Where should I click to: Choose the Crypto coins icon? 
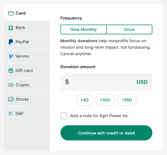[11, 85]
